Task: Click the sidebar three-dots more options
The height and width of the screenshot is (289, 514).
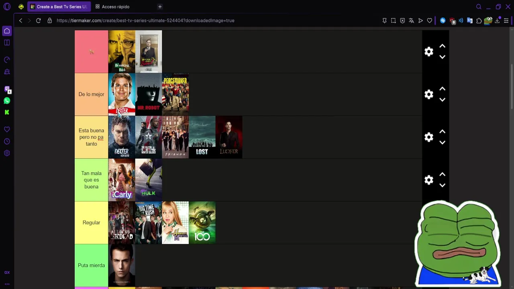Action: [x=7, y=284]
